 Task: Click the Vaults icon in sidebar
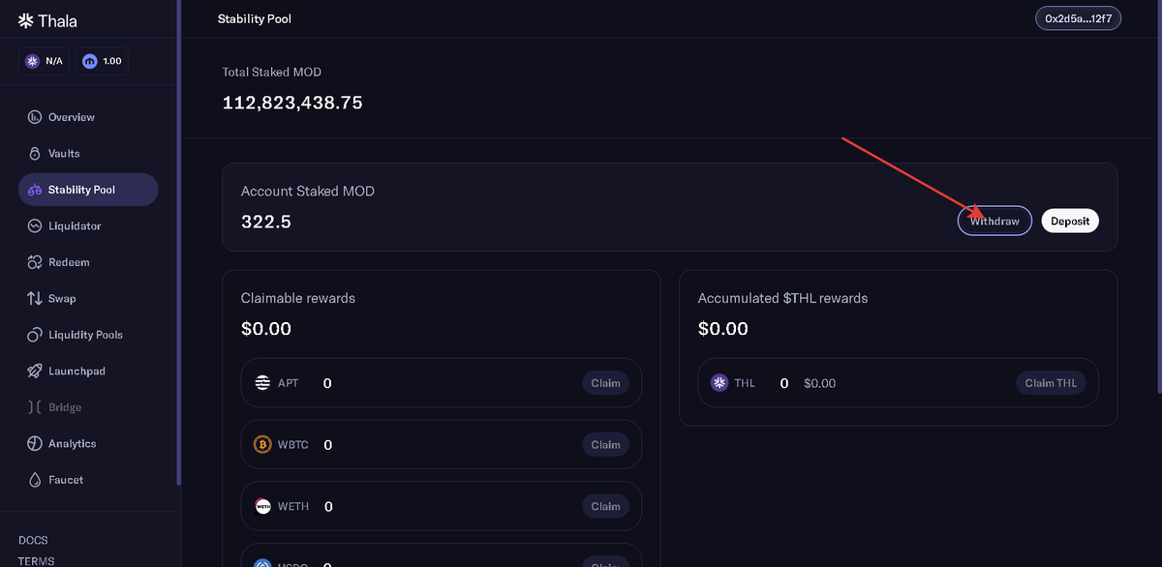click(x=35, y=153)
